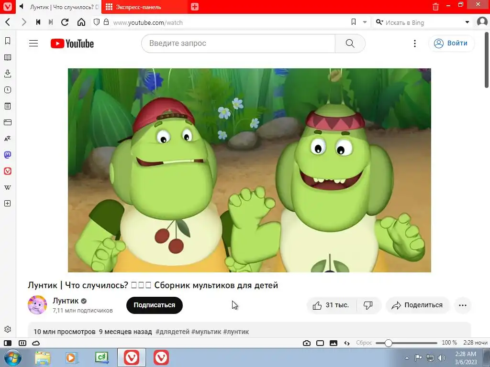Open the Downloads side panel

pyautogui.click(x=8, y=74)
